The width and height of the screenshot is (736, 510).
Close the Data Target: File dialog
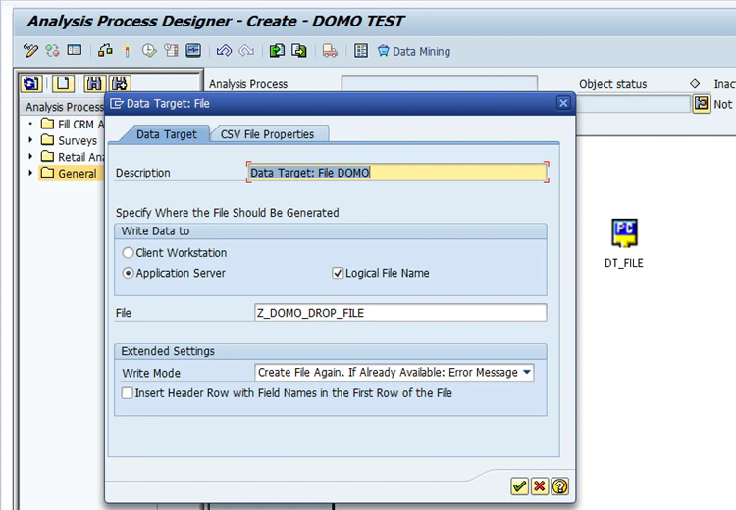point(563,103)
